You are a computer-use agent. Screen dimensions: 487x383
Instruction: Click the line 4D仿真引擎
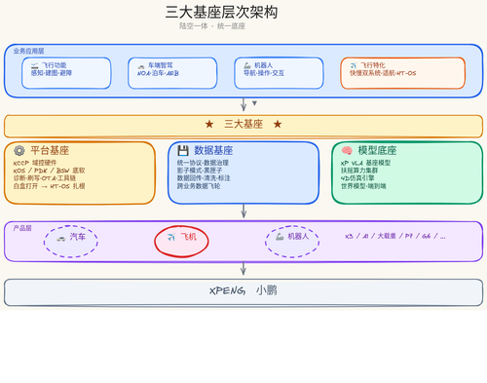tap(357, 178)
